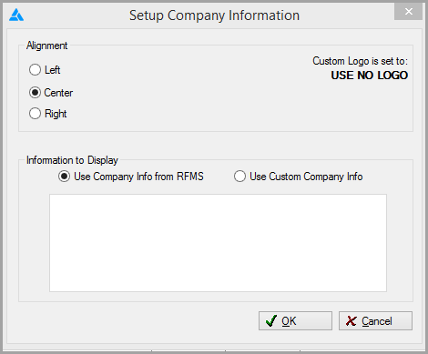The width and height of the screenshot is (428, 354).
Task: Confirm with the OK button
Action: click(295, 320)
